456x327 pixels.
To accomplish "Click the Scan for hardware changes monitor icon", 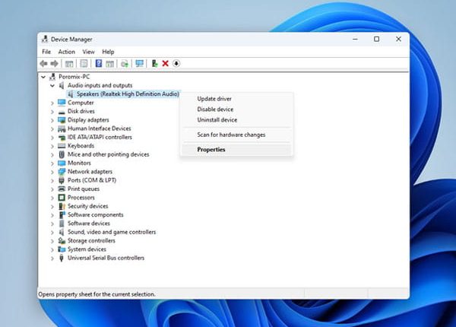I will (140, 63).
